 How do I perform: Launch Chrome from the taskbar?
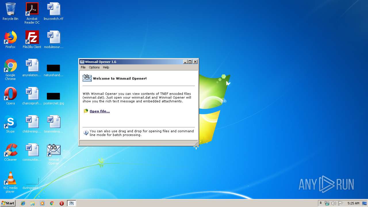(x=52, y=203)
